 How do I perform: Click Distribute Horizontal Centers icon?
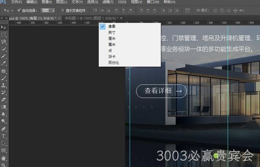click(170, 11)
